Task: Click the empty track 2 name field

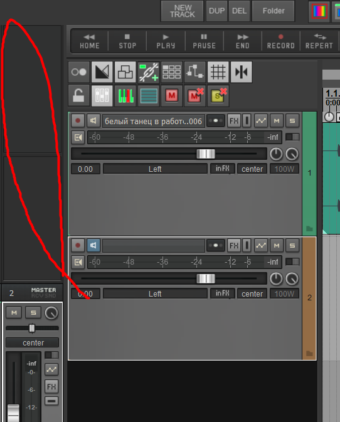Action: tap(154, 246)
